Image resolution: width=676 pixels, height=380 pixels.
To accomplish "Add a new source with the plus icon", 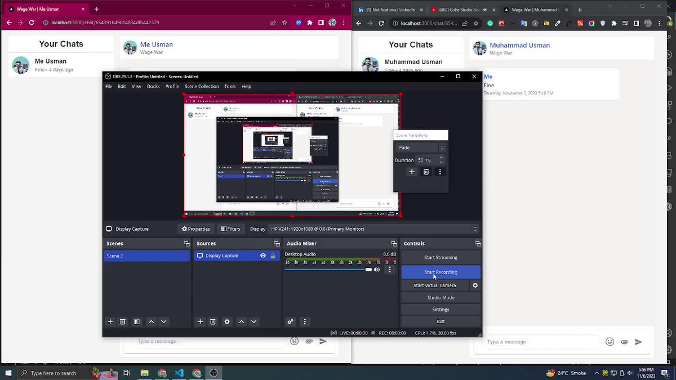I will click(200, 321).
